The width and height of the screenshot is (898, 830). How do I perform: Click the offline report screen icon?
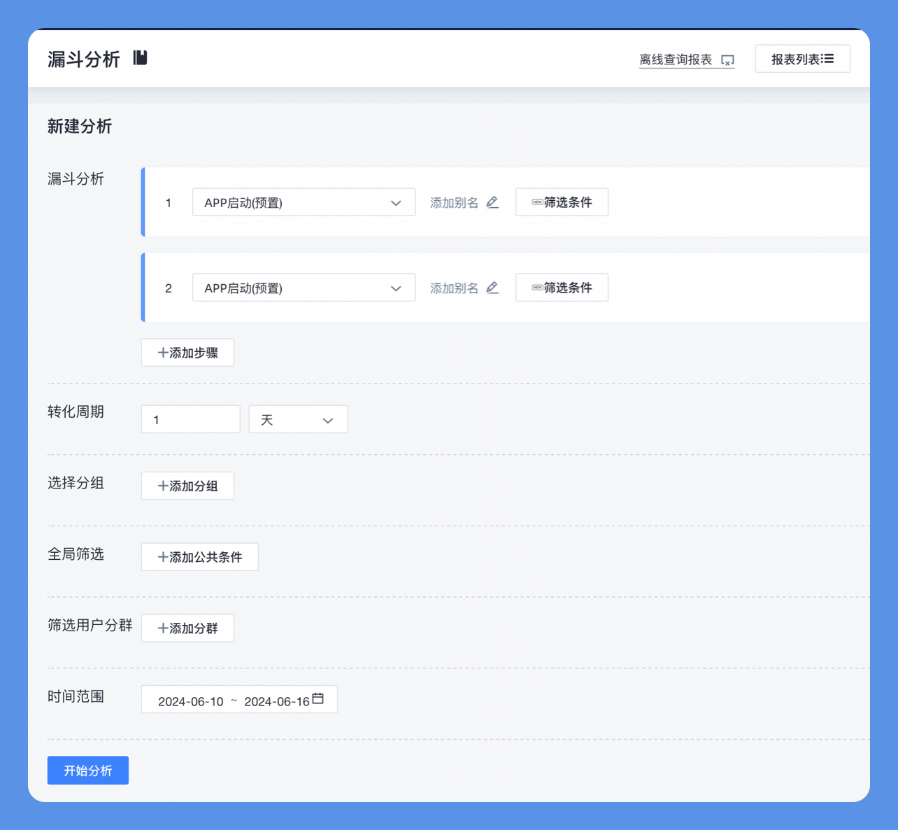pyautogui.click(x=727, y=60)
